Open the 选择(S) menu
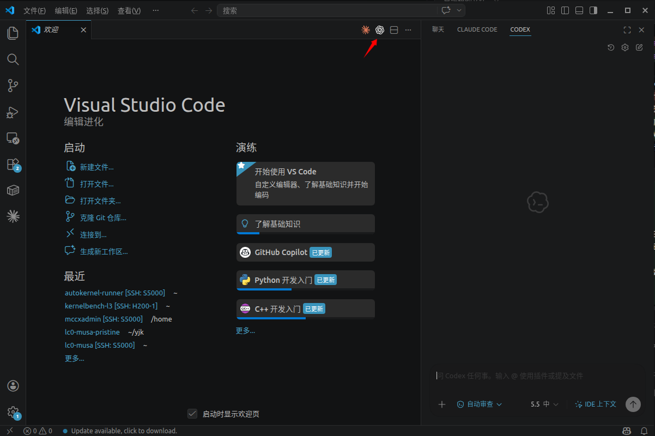The width and height of the screenshot is (655, 436). point(98,10)
